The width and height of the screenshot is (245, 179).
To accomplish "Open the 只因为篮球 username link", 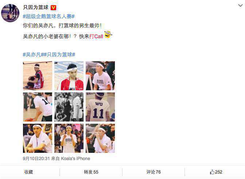I will tap(36, 7).
